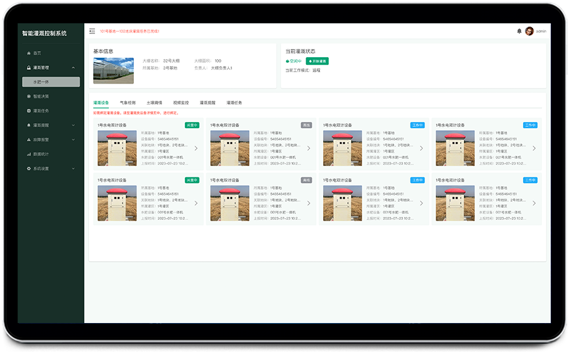Open arrow on rightmost first-row 工作中 card
569x352 pixels.
point(534,148)
